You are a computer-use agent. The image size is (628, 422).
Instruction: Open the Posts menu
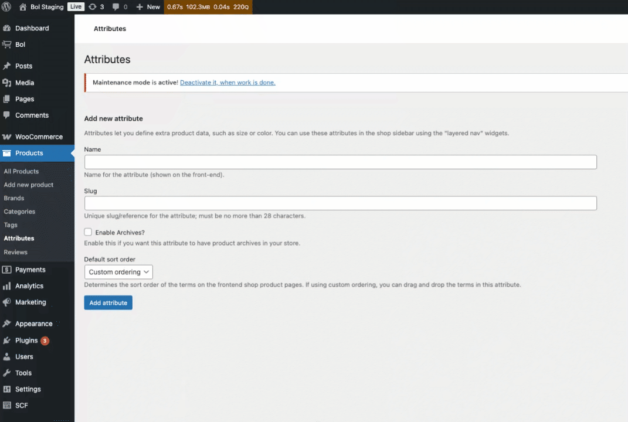pyautogui.click(x=23, y=66)
